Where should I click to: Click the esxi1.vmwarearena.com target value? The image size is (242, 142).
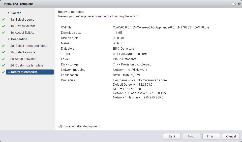click(x=130, y=54)
